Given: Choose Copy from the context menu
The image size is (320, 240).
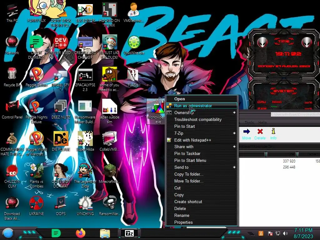Looking at the screenshot, I should tap(202, 195).
